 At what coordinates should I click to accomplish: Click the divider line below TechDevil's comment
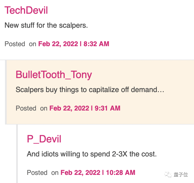97,60
